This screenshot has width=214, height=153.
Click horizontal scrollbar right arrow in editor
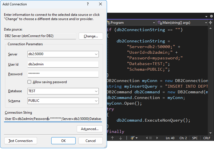coord(157,138)
